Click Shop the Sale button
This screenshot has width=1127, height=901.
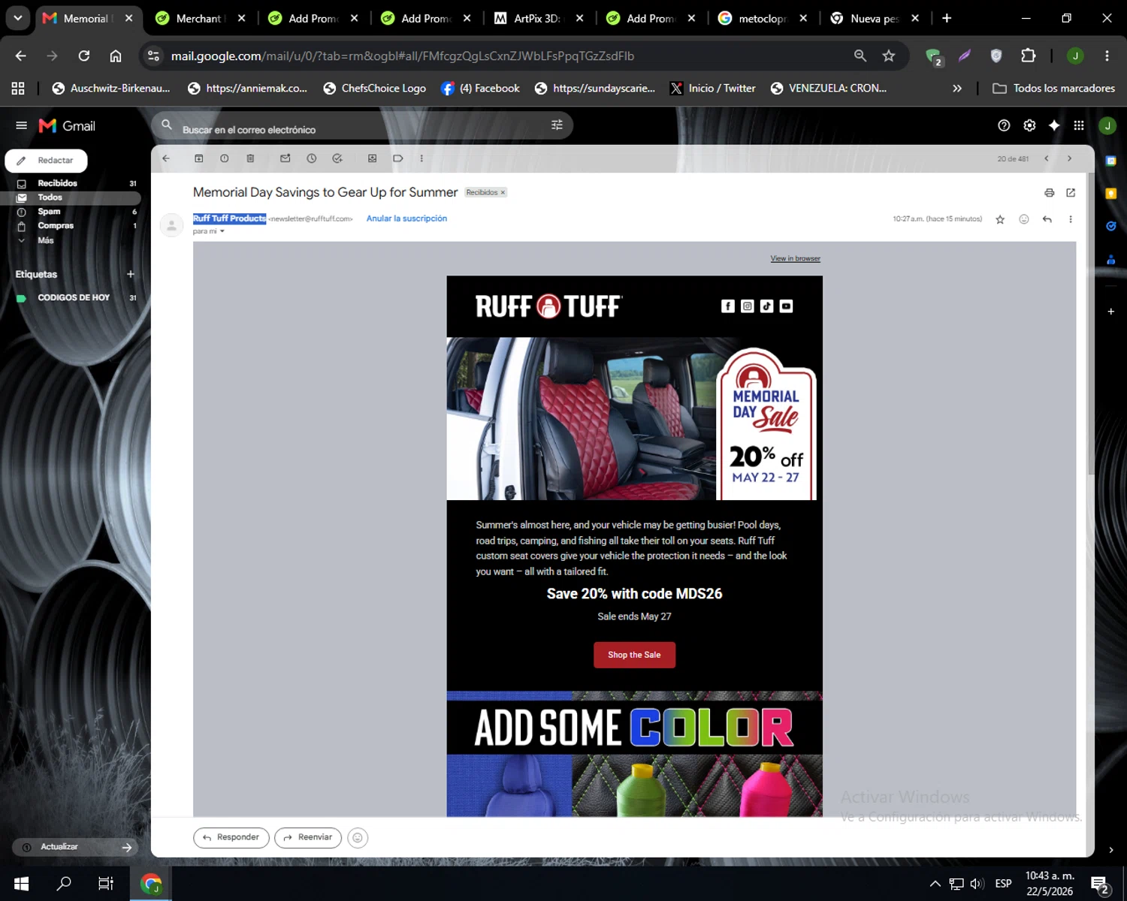point(634,655)
